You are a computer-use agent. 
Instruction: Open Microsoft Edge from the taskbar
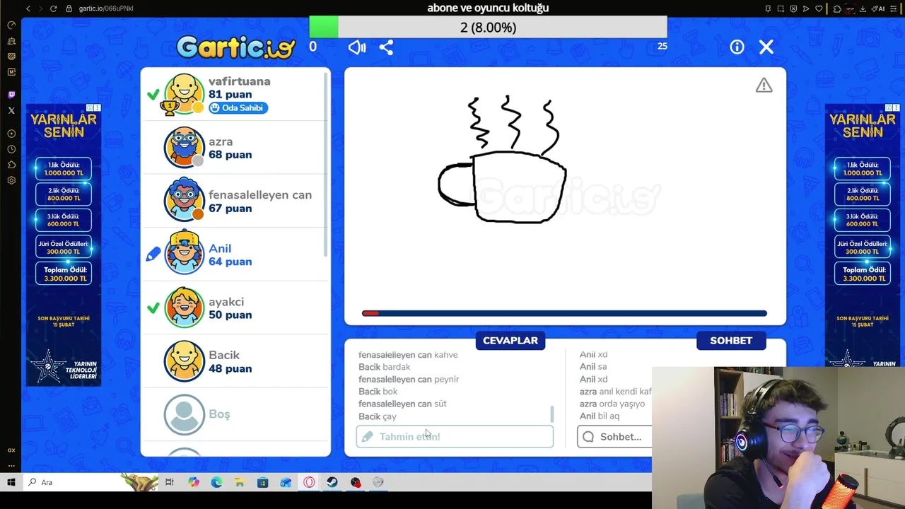point(216,482)
